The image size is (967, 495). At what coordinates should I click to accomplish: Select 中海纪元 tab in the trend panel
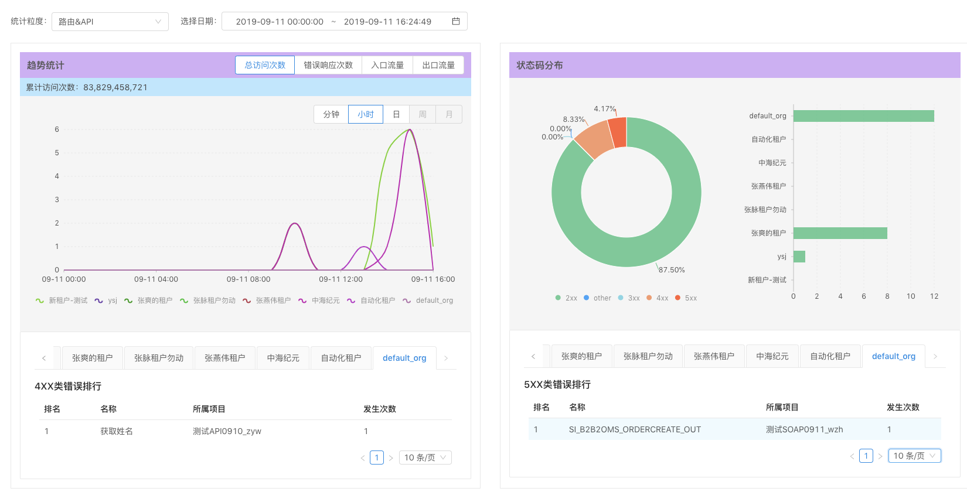(283, 358)
